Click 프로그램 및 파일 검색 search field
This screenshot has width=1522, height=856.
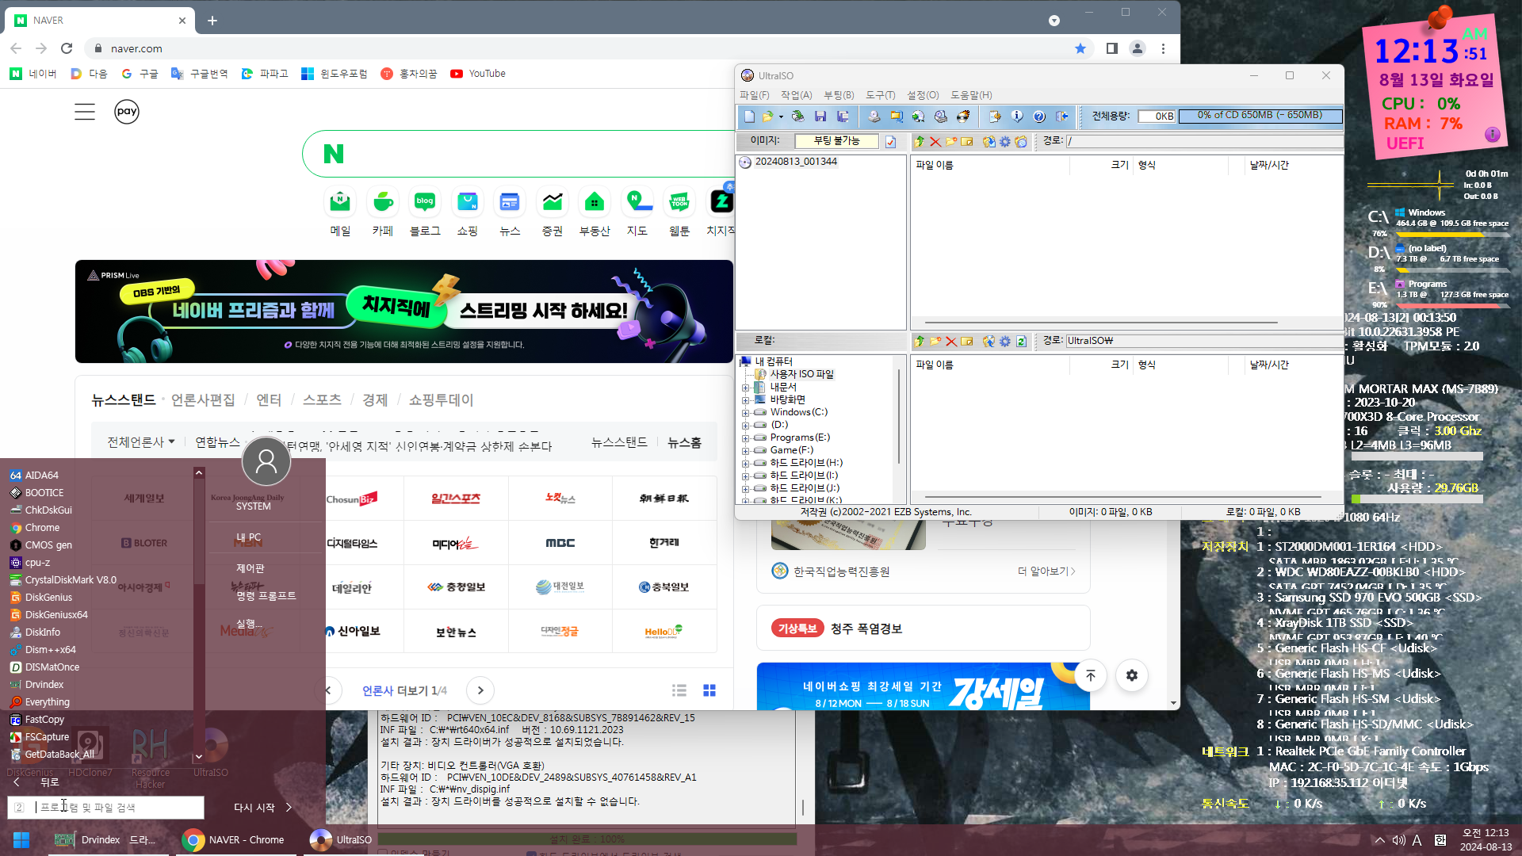(106, 808)
